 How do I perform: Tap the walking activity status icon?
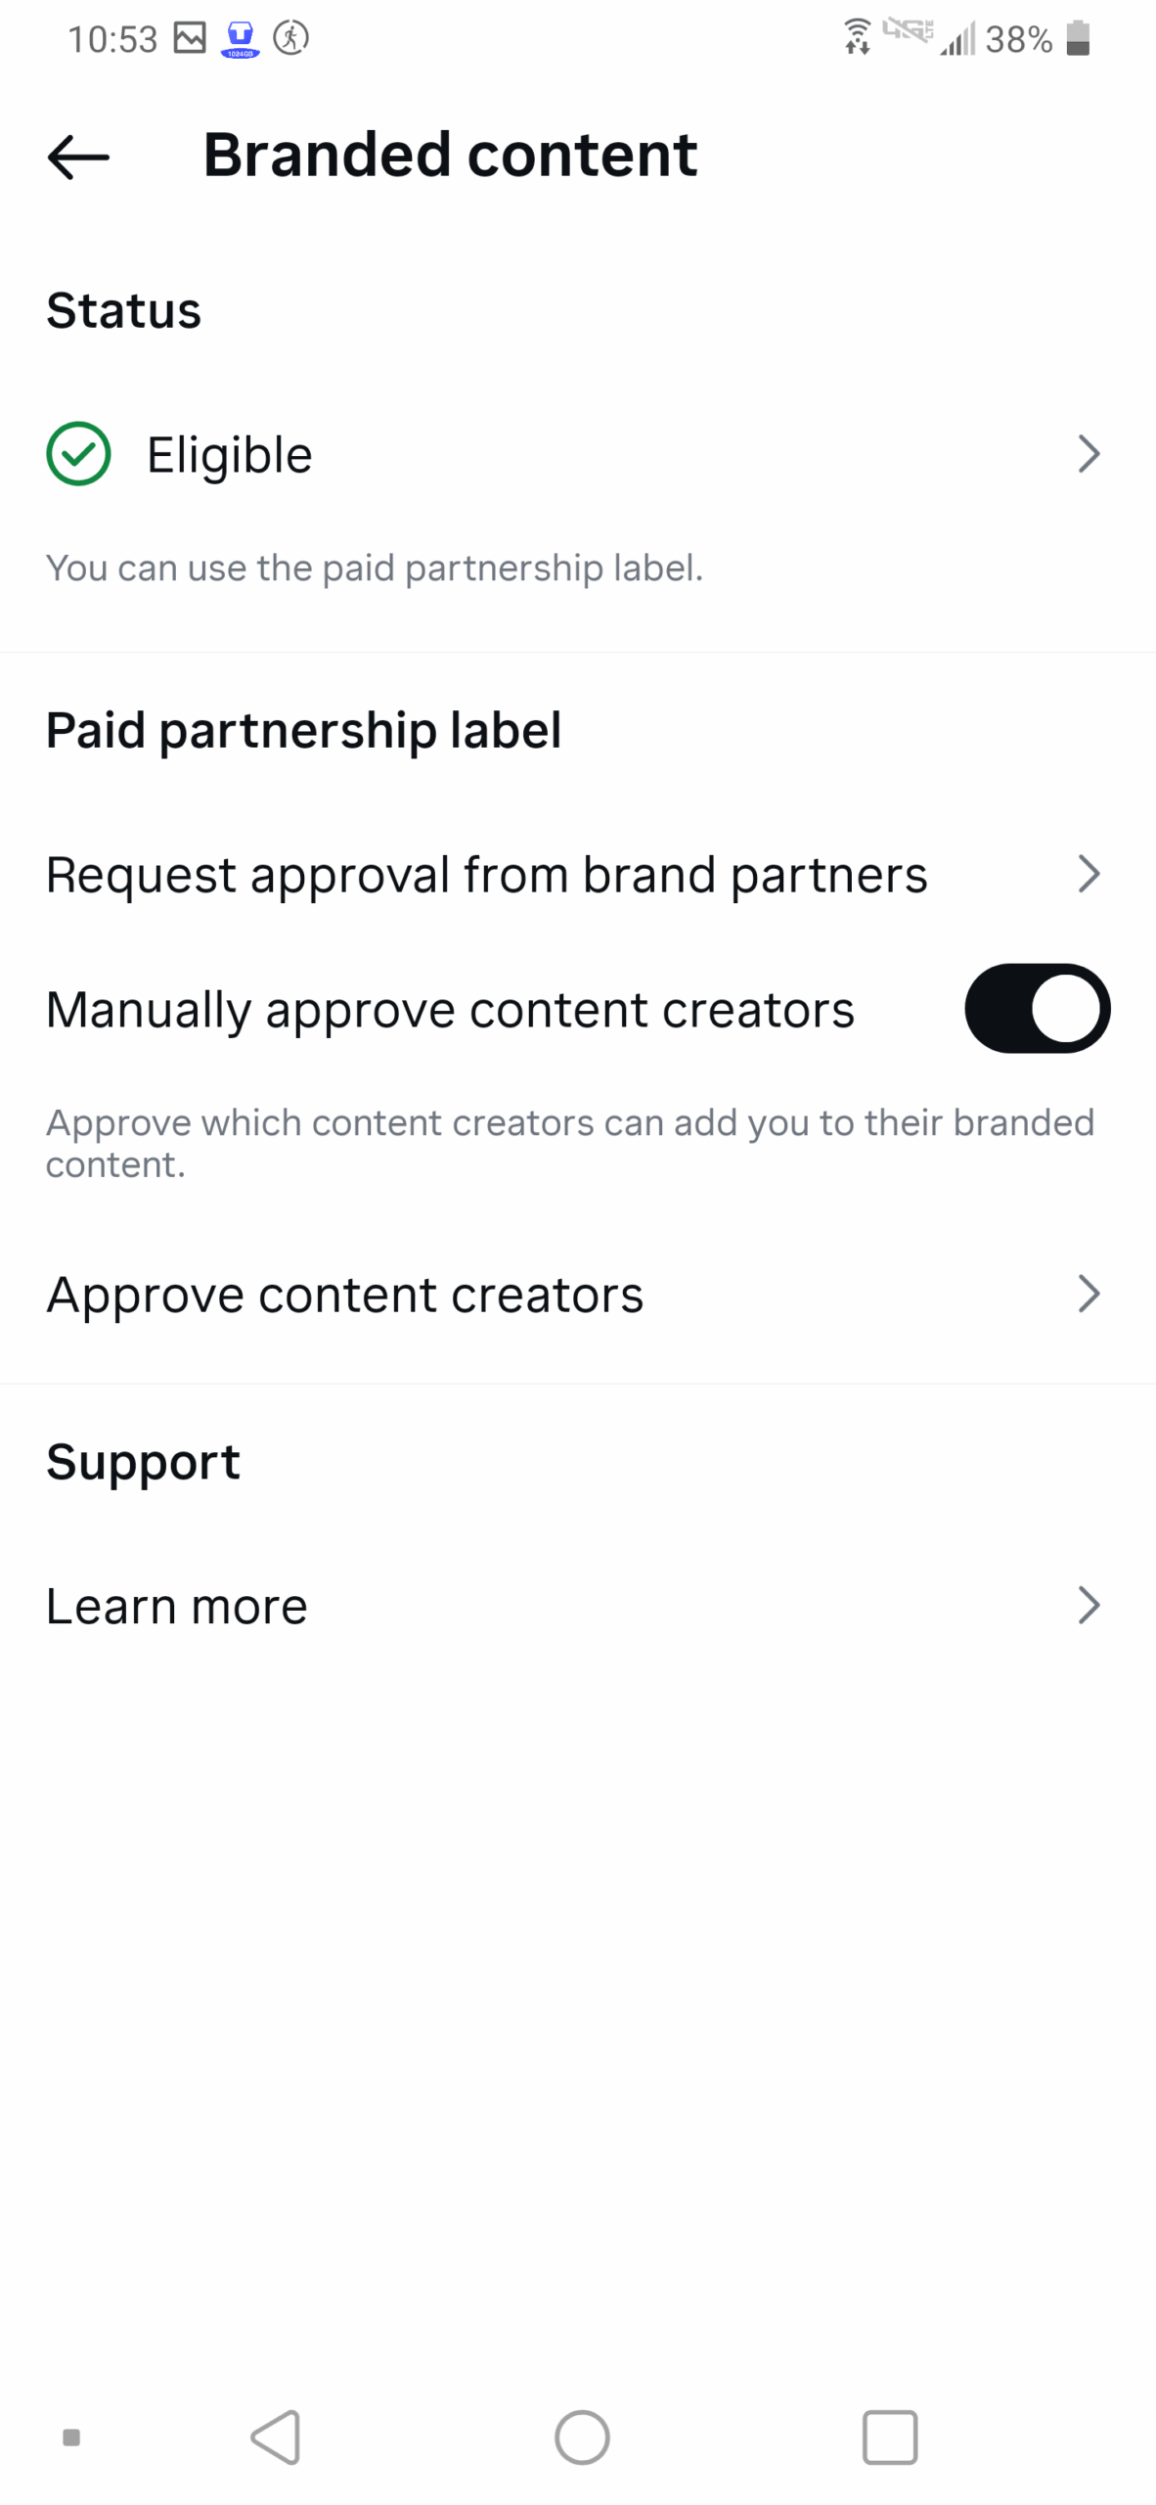pos(290,38)
